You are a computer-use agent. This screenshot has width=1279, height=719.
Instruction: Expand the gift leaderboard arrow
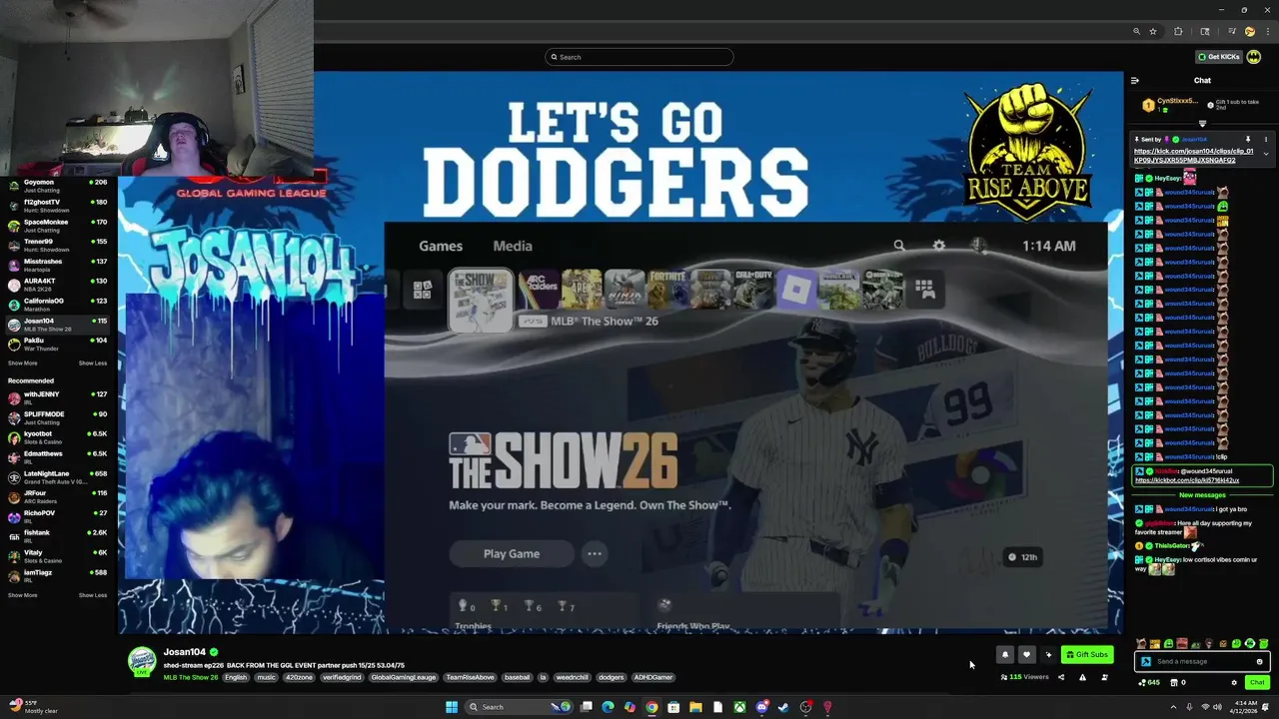[1202, 124]
